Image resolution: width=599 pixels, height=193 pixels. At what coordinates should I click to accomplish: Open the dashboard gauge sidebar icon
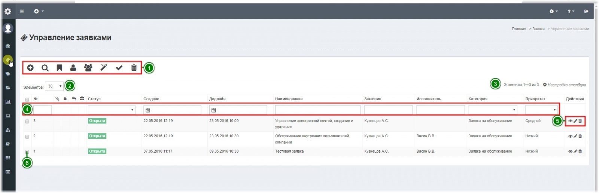coord(8,46)
